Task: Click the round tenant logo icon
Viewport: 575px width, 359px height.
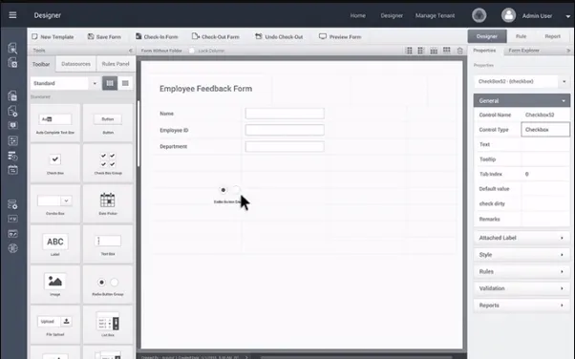Action: [479, 15]
